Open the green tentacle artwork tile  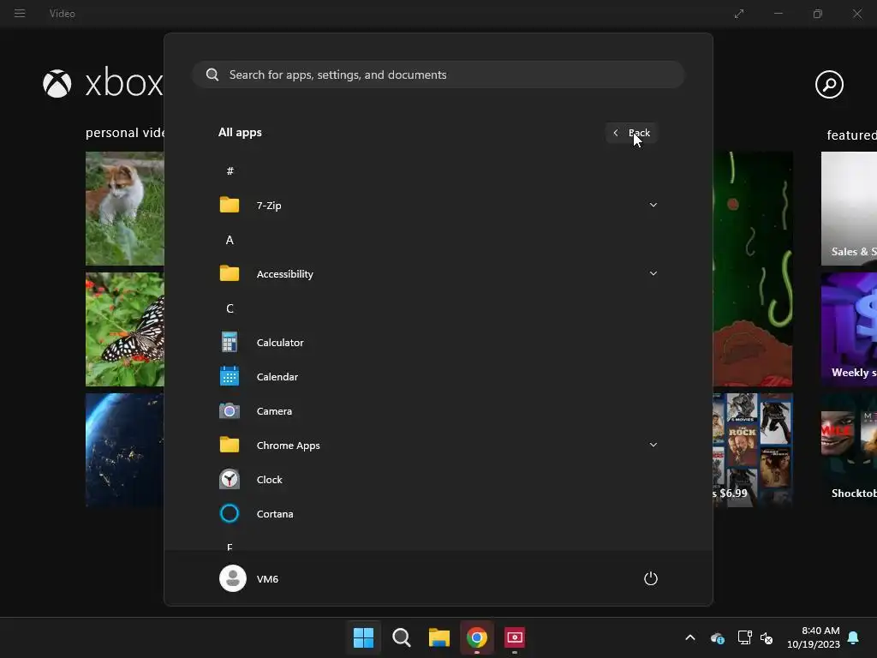[753, 268]
